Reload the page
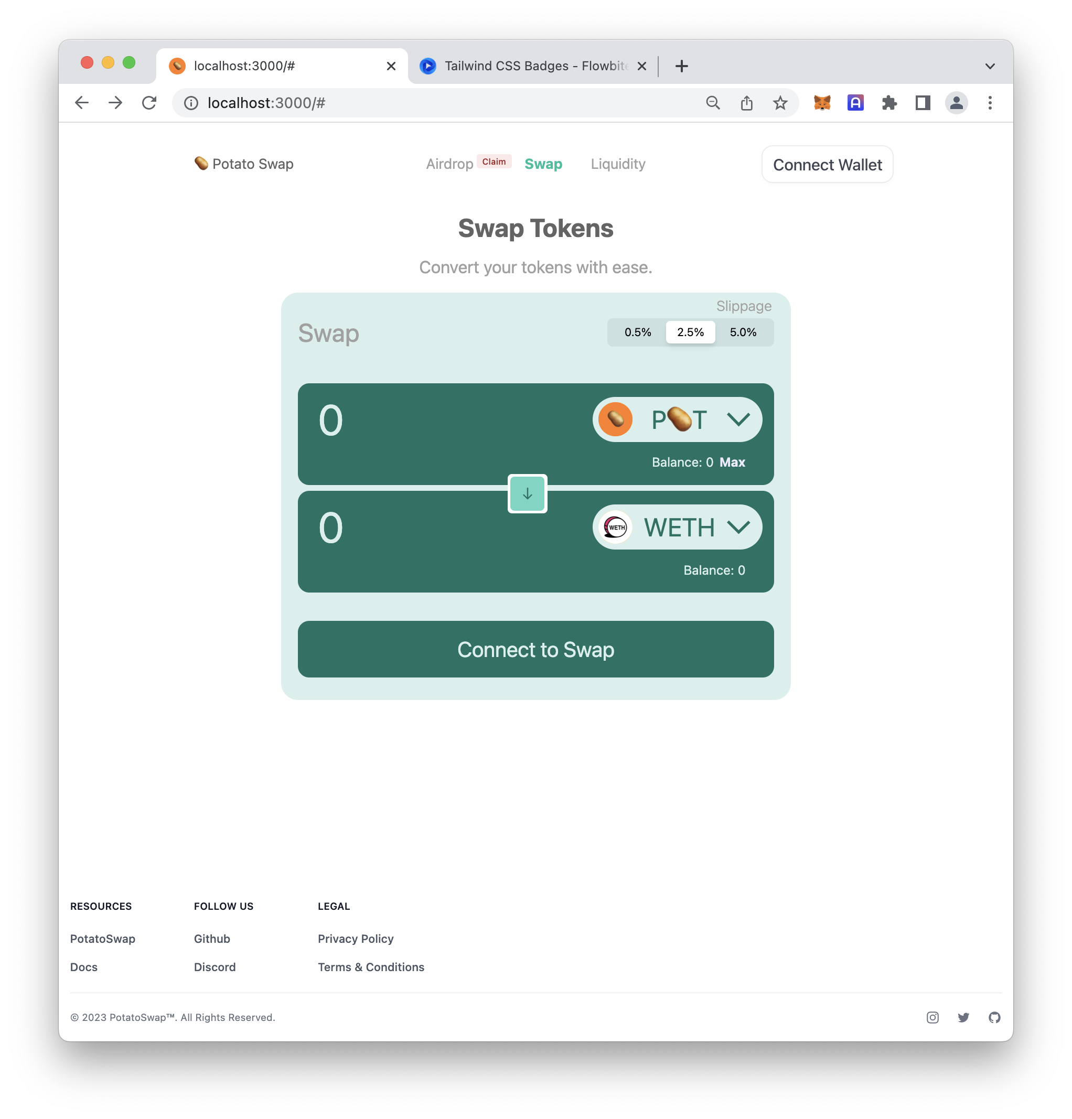The height and width of the screenshot is (1119, 1072). tap(149, 103)
